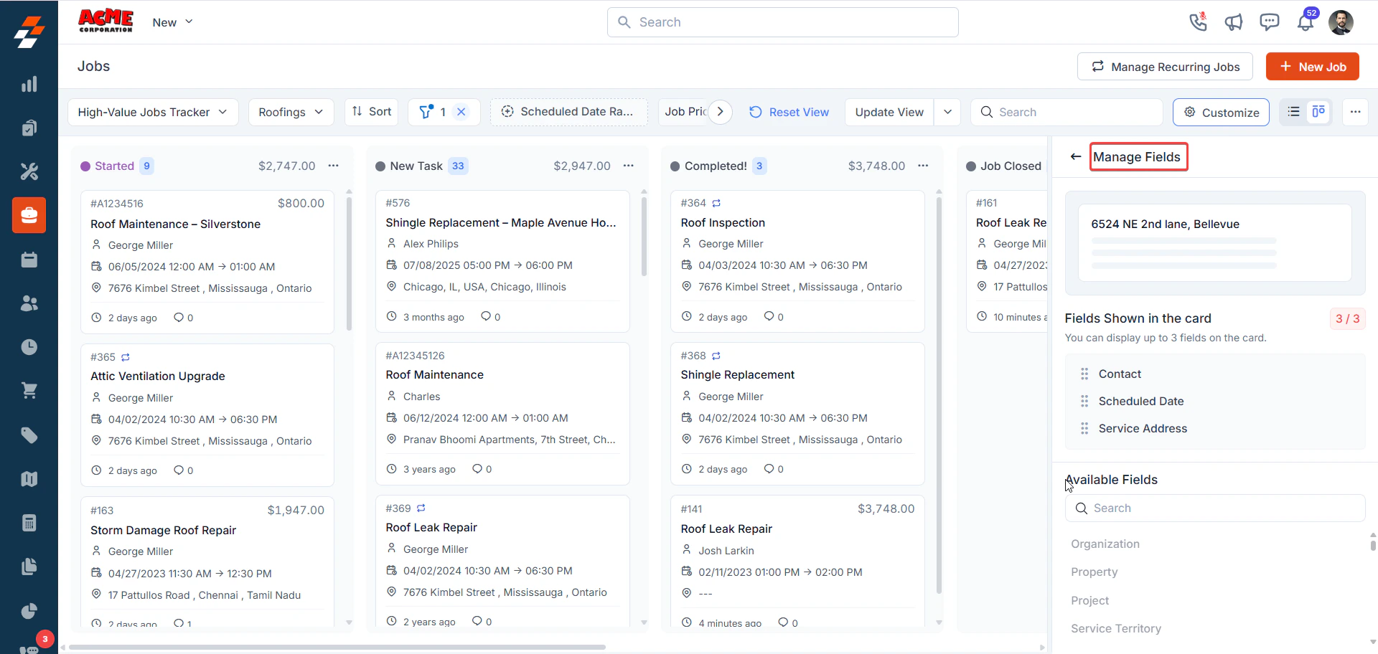Open job card Roof Maintenance – Silverstone
The image size is (1378, 654).
(x=207, y=262)
